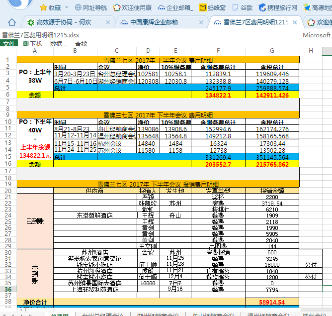Close the 雪佛兰7区费用明细1215 tab
332x316 pixels.
[x=295, y=22]
